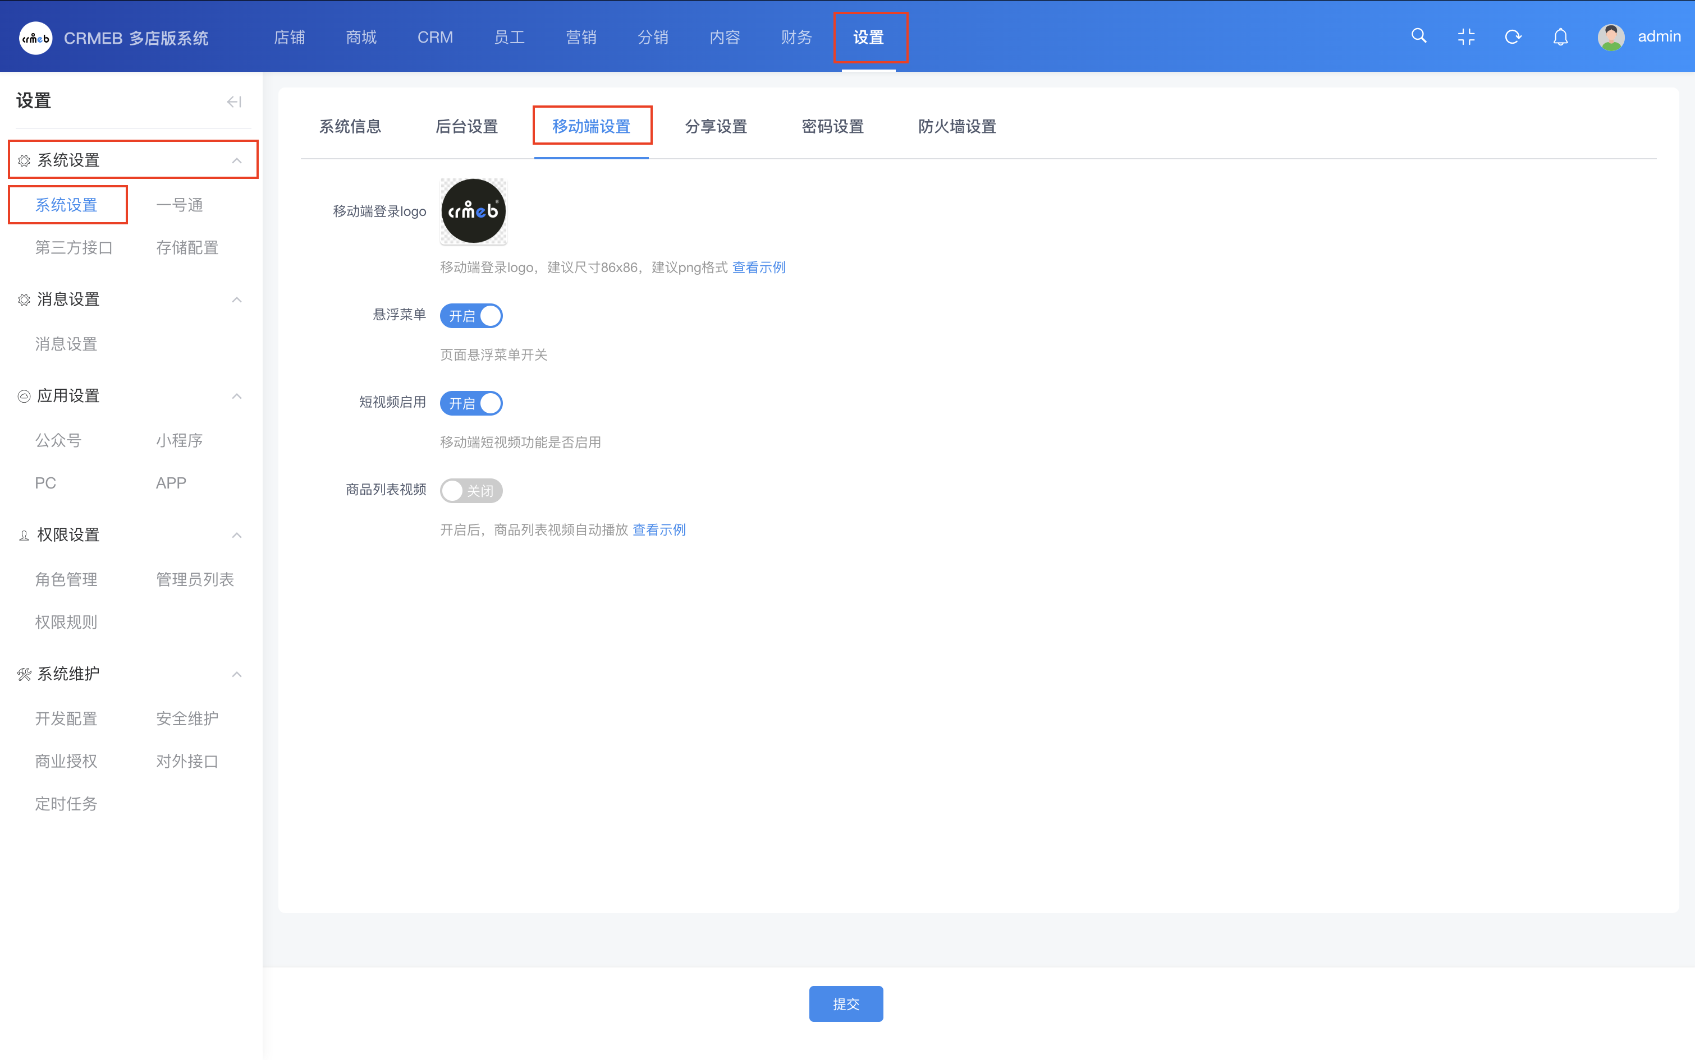The image size is (1695, 1060).
Task: Open 管理员列表 in sidebar
Action: (195, 580)
